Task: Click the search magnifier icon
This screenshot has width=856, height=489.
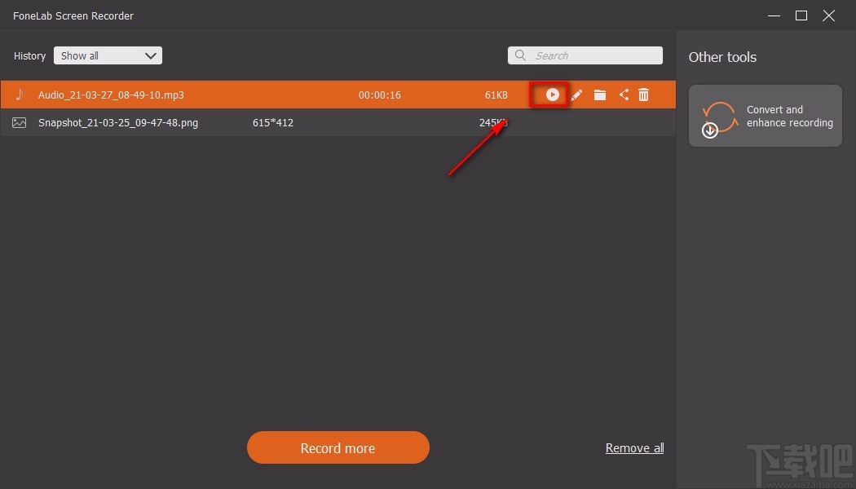Action: point(520,55)
